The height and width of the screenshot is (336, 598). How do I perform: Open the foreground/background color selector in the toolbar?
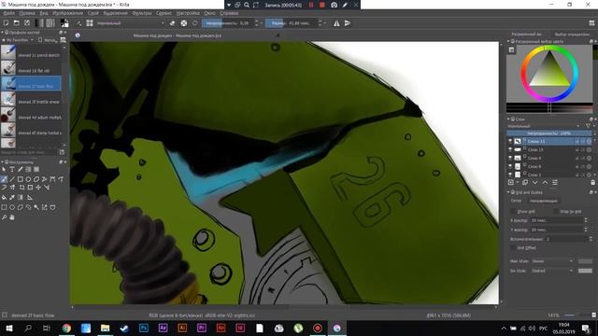(64, 23)
